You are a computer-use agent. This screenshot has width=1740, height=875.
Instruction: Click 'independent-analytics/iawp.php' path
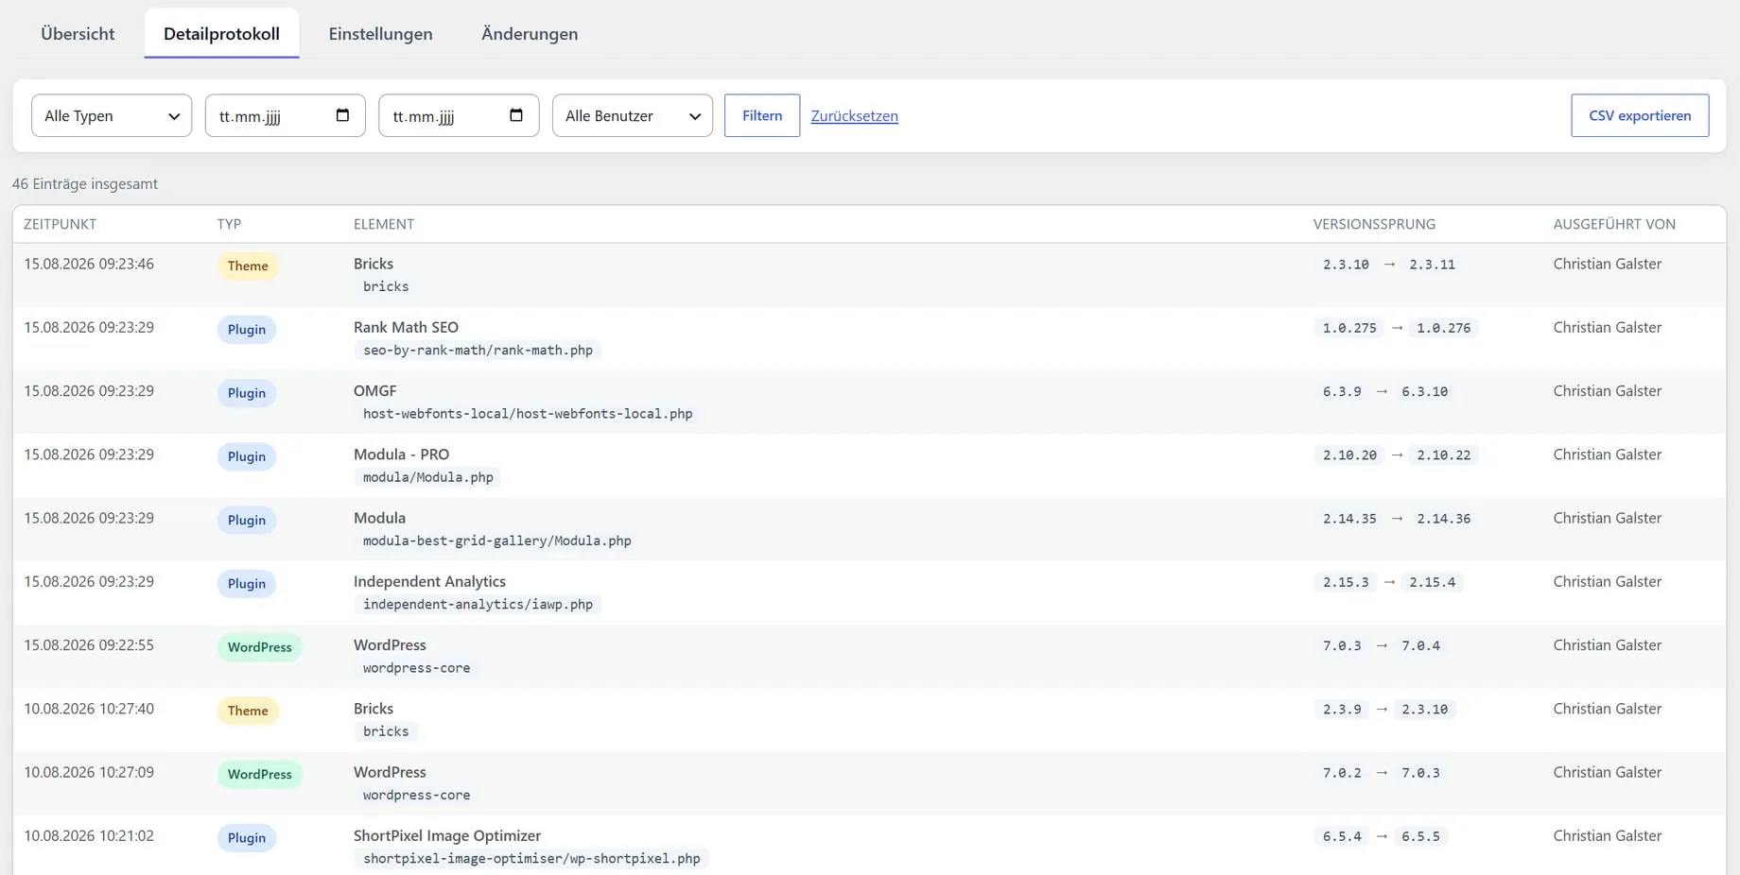(478, 605)
